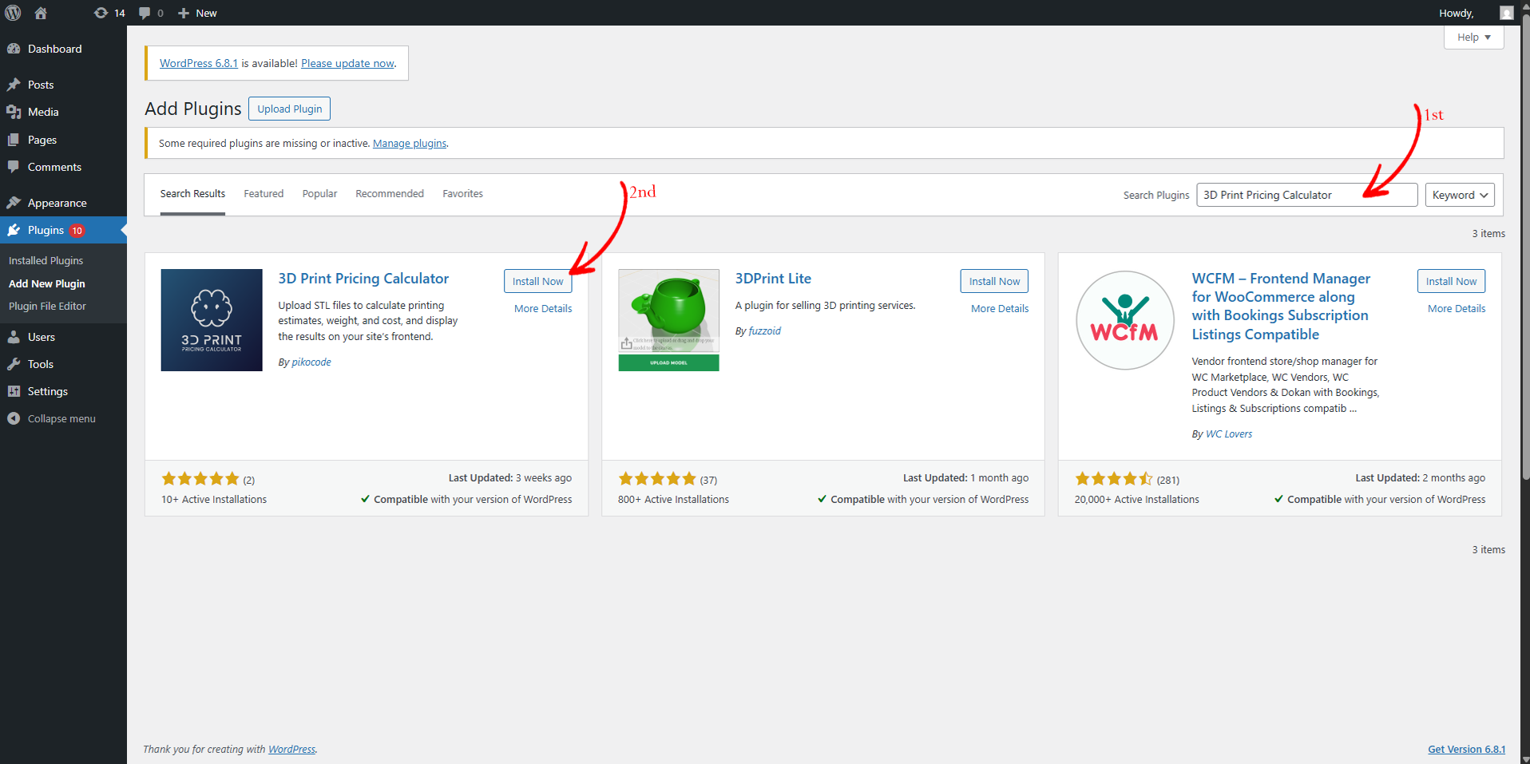Screen dimensions: 1530x764
Task: Click the Dashboard gauge icon in sidebar
Action: 14,49
